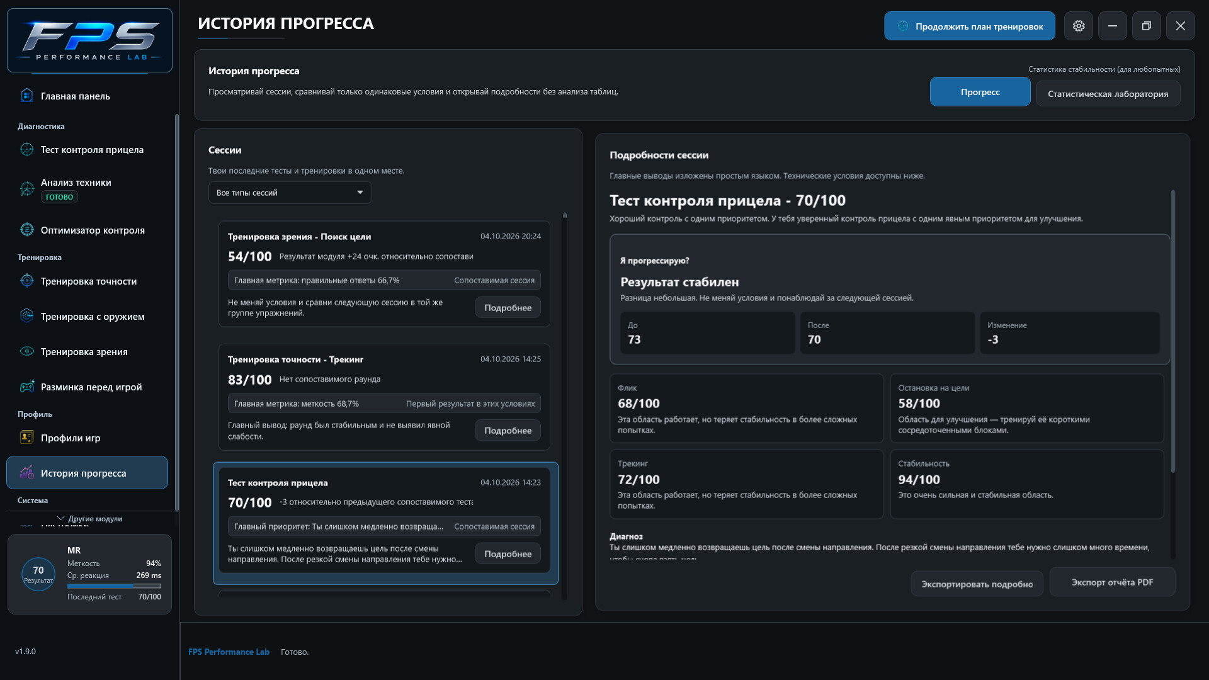Open Главная панель menu item

[x=88, y=96]
